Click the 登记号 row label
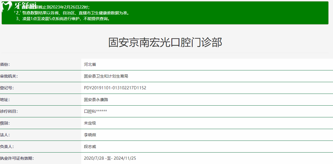Viewport: 333px width, 164px height. coord(7,88)
